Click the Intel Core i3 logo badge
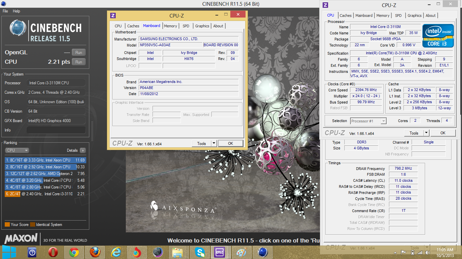Screen dimensions: 462x259 438,35
